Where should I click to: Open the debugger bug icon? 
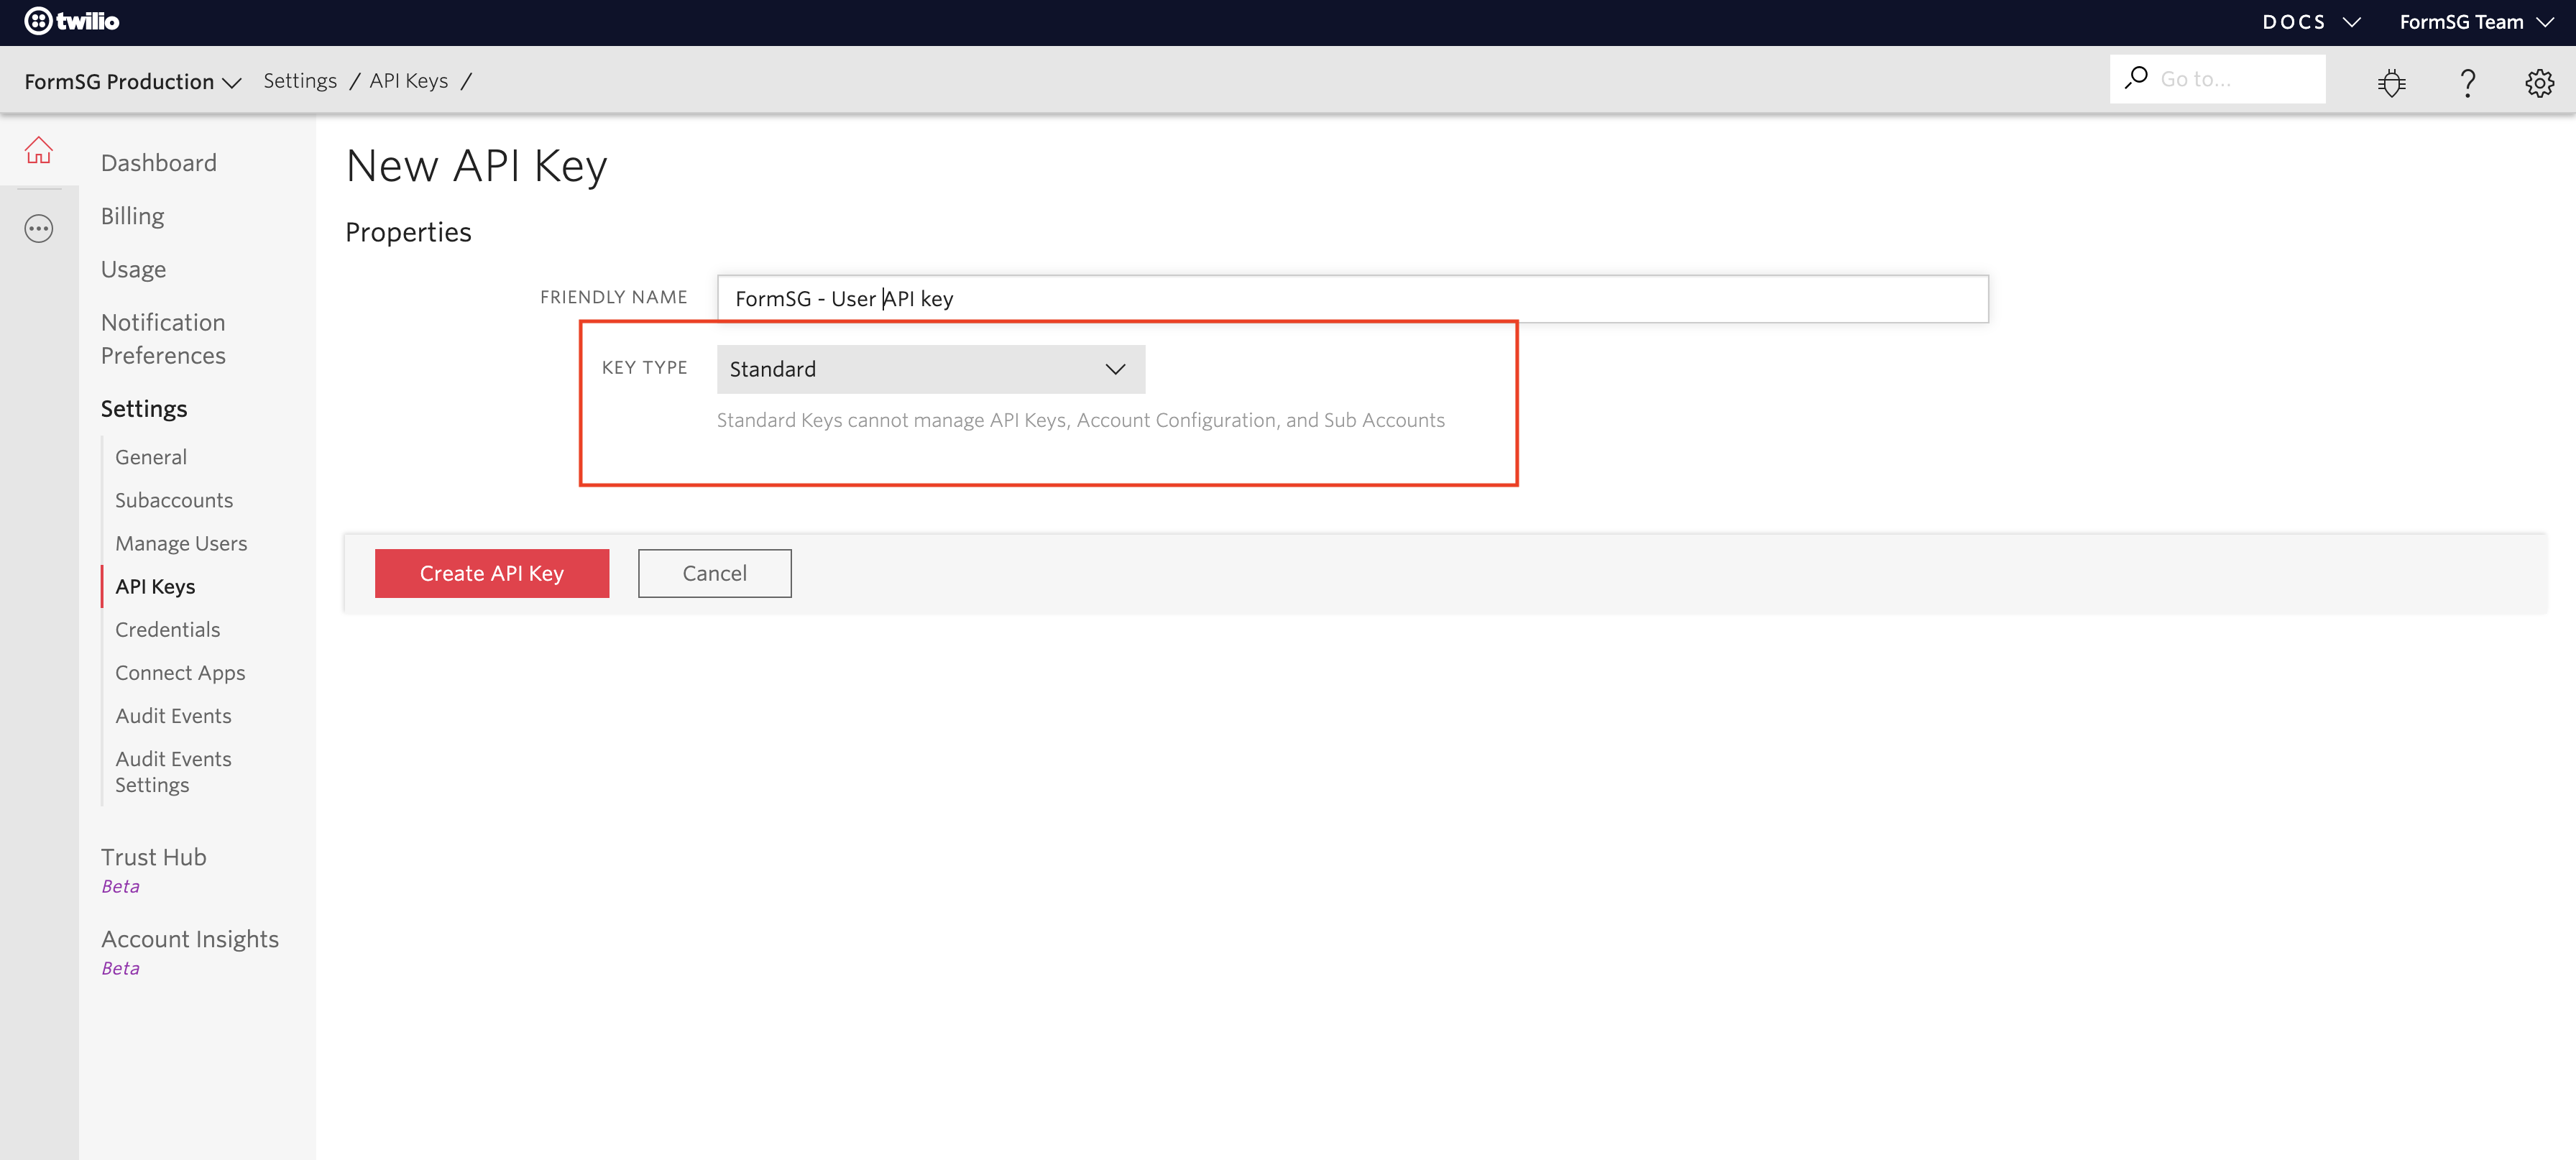(x=2392, y=82)
